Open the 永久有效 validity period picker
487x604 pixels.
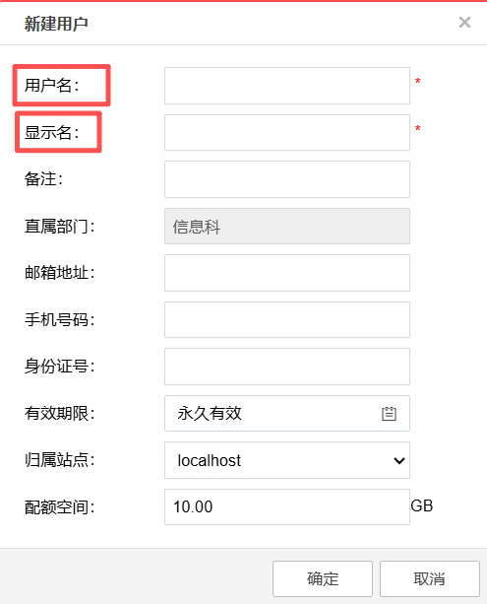tap(287, 413)
